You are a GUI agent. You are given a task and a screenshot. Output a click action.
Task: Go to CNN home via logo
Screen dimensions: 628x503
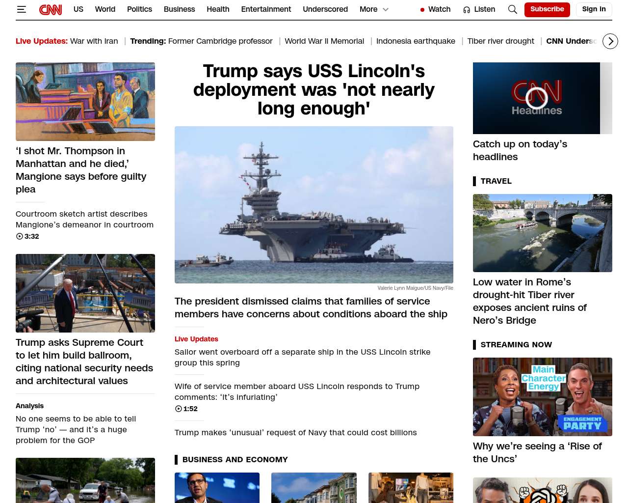51,9
